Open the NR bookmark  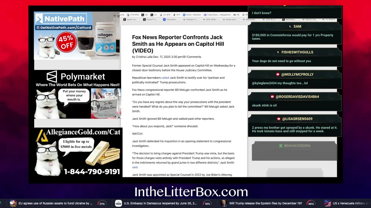(x=236, y=15)
